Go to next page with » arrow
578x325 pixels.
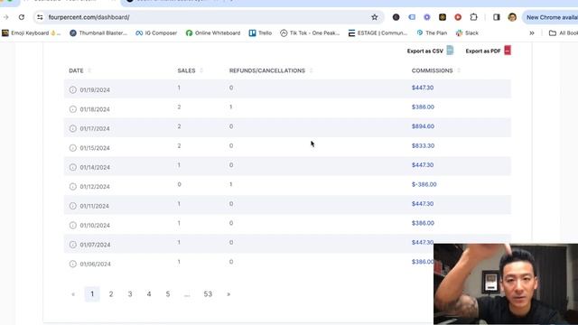click(x=228, y=294)
